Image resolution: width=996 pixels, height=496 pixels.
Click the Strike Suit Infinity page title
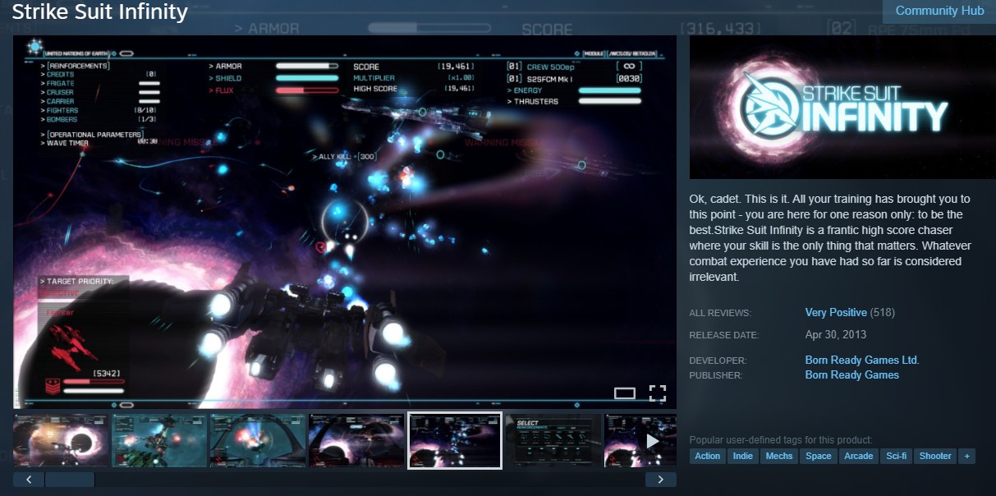[x=100, y=12]
